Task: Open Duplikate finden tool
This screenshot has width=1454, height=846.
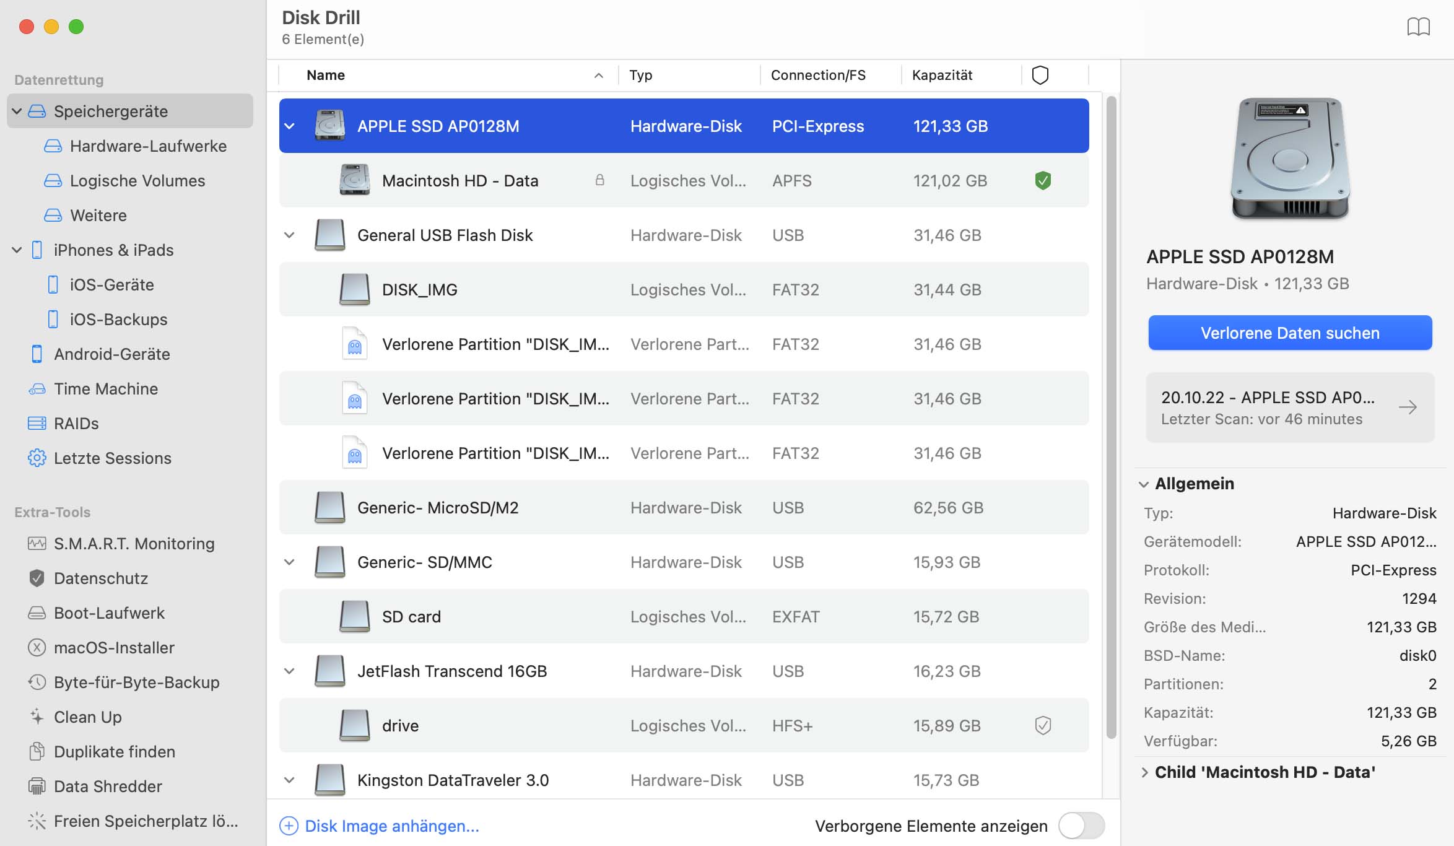Action: pyautogui.click(x=102, y=751)
